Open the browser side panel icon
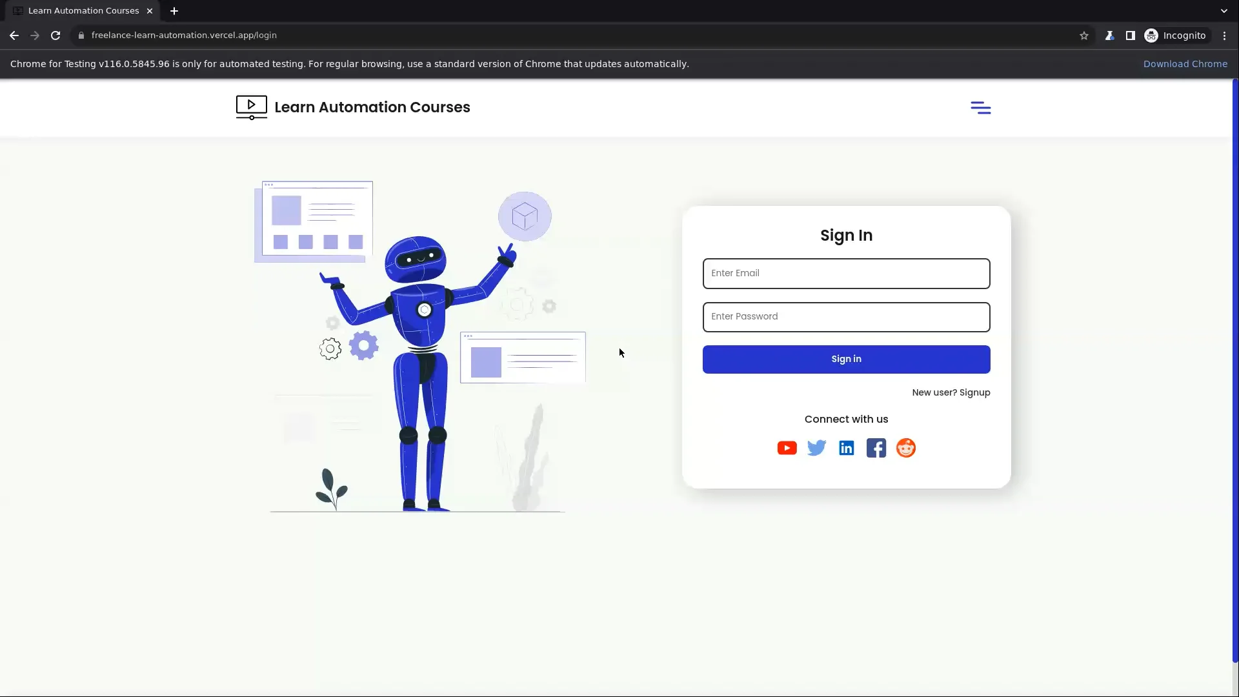The width and height of the screenshot is (1239, 697). coord(1131,35)
